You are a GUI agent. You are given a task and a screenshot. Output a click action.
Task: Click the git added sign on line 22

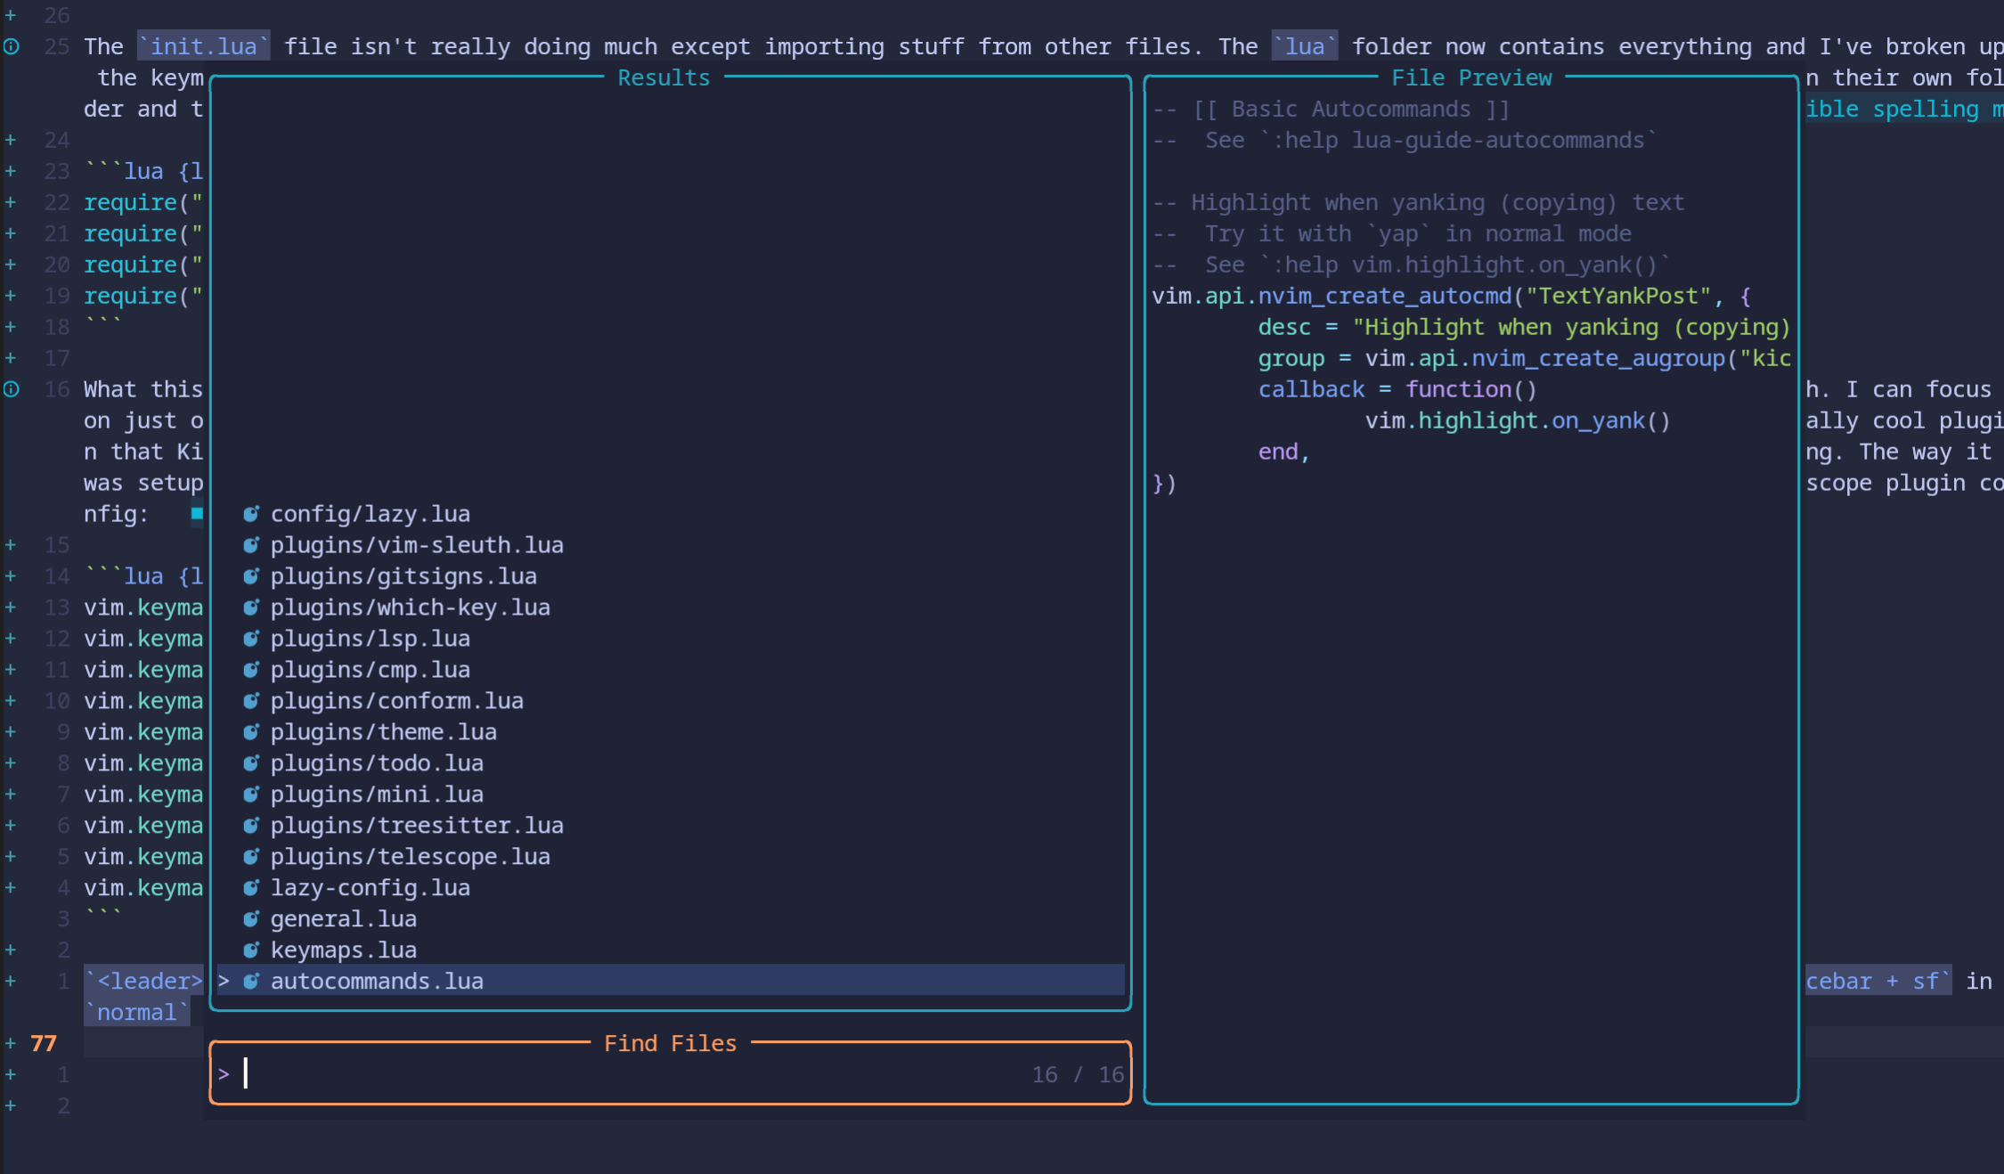coord(11,202)
